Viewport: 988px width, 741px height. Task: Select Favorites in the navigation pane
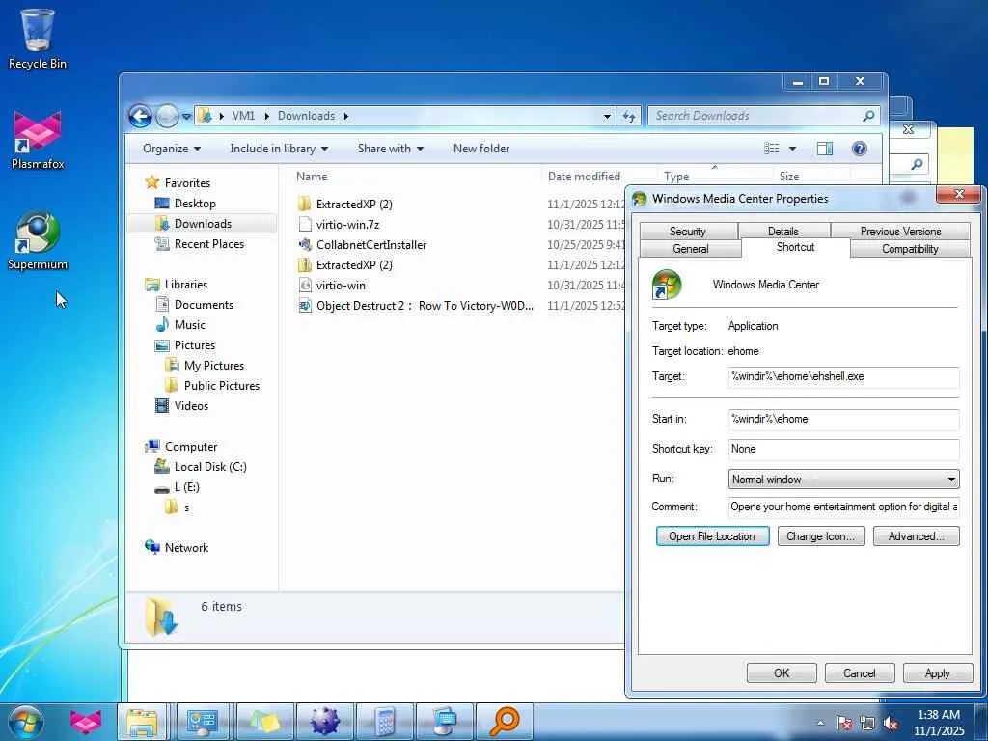point(187,182)
